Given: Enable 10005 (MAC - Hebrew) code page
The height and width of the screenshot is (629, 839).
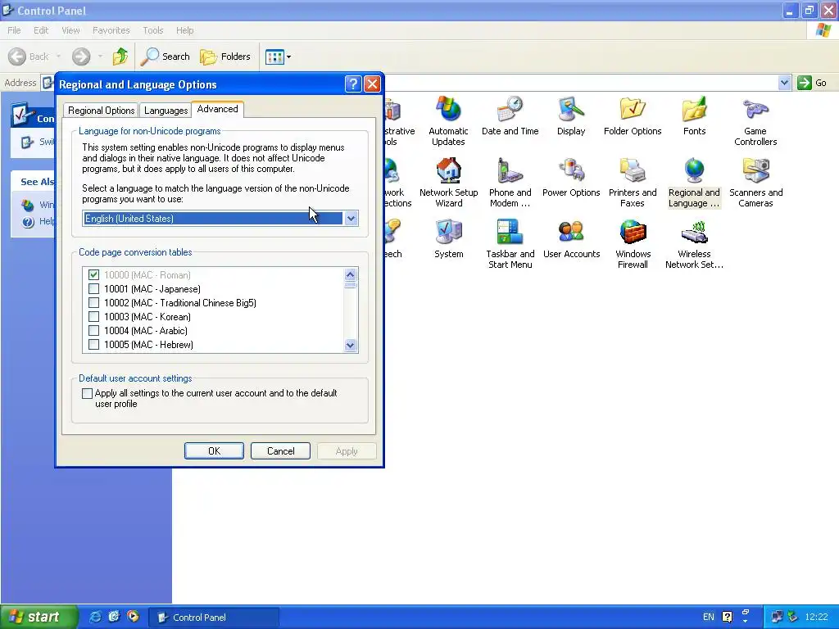Looking at the screenshot, I should (93, 345).
